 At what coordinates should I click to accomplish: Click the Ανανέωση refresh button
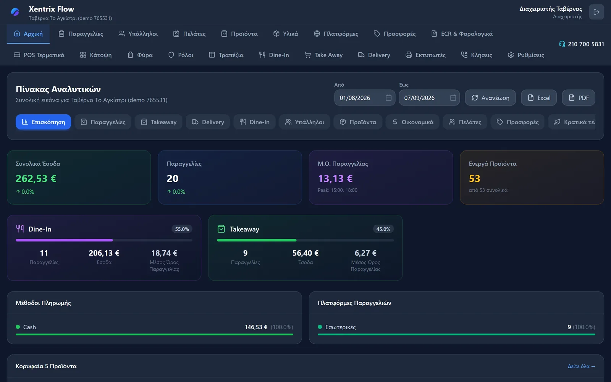[x=490, y=98]
